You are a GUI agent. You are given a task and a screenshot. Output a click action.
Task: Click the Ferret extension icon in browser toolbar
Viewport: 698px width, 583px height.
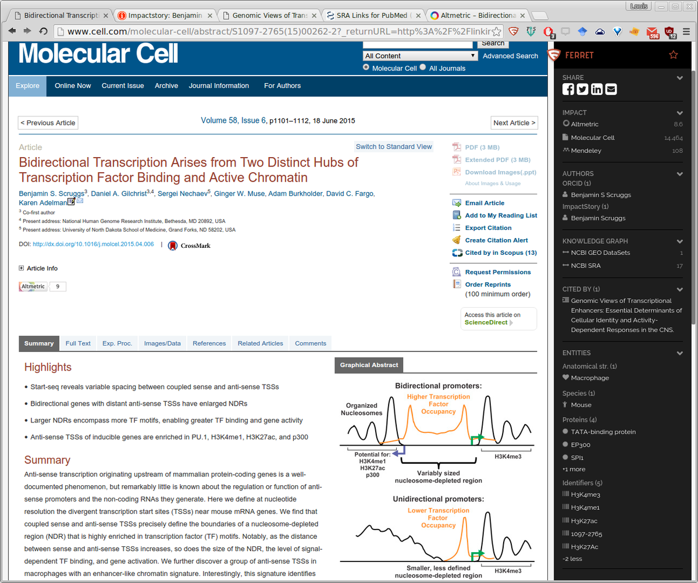click(513, 31)
